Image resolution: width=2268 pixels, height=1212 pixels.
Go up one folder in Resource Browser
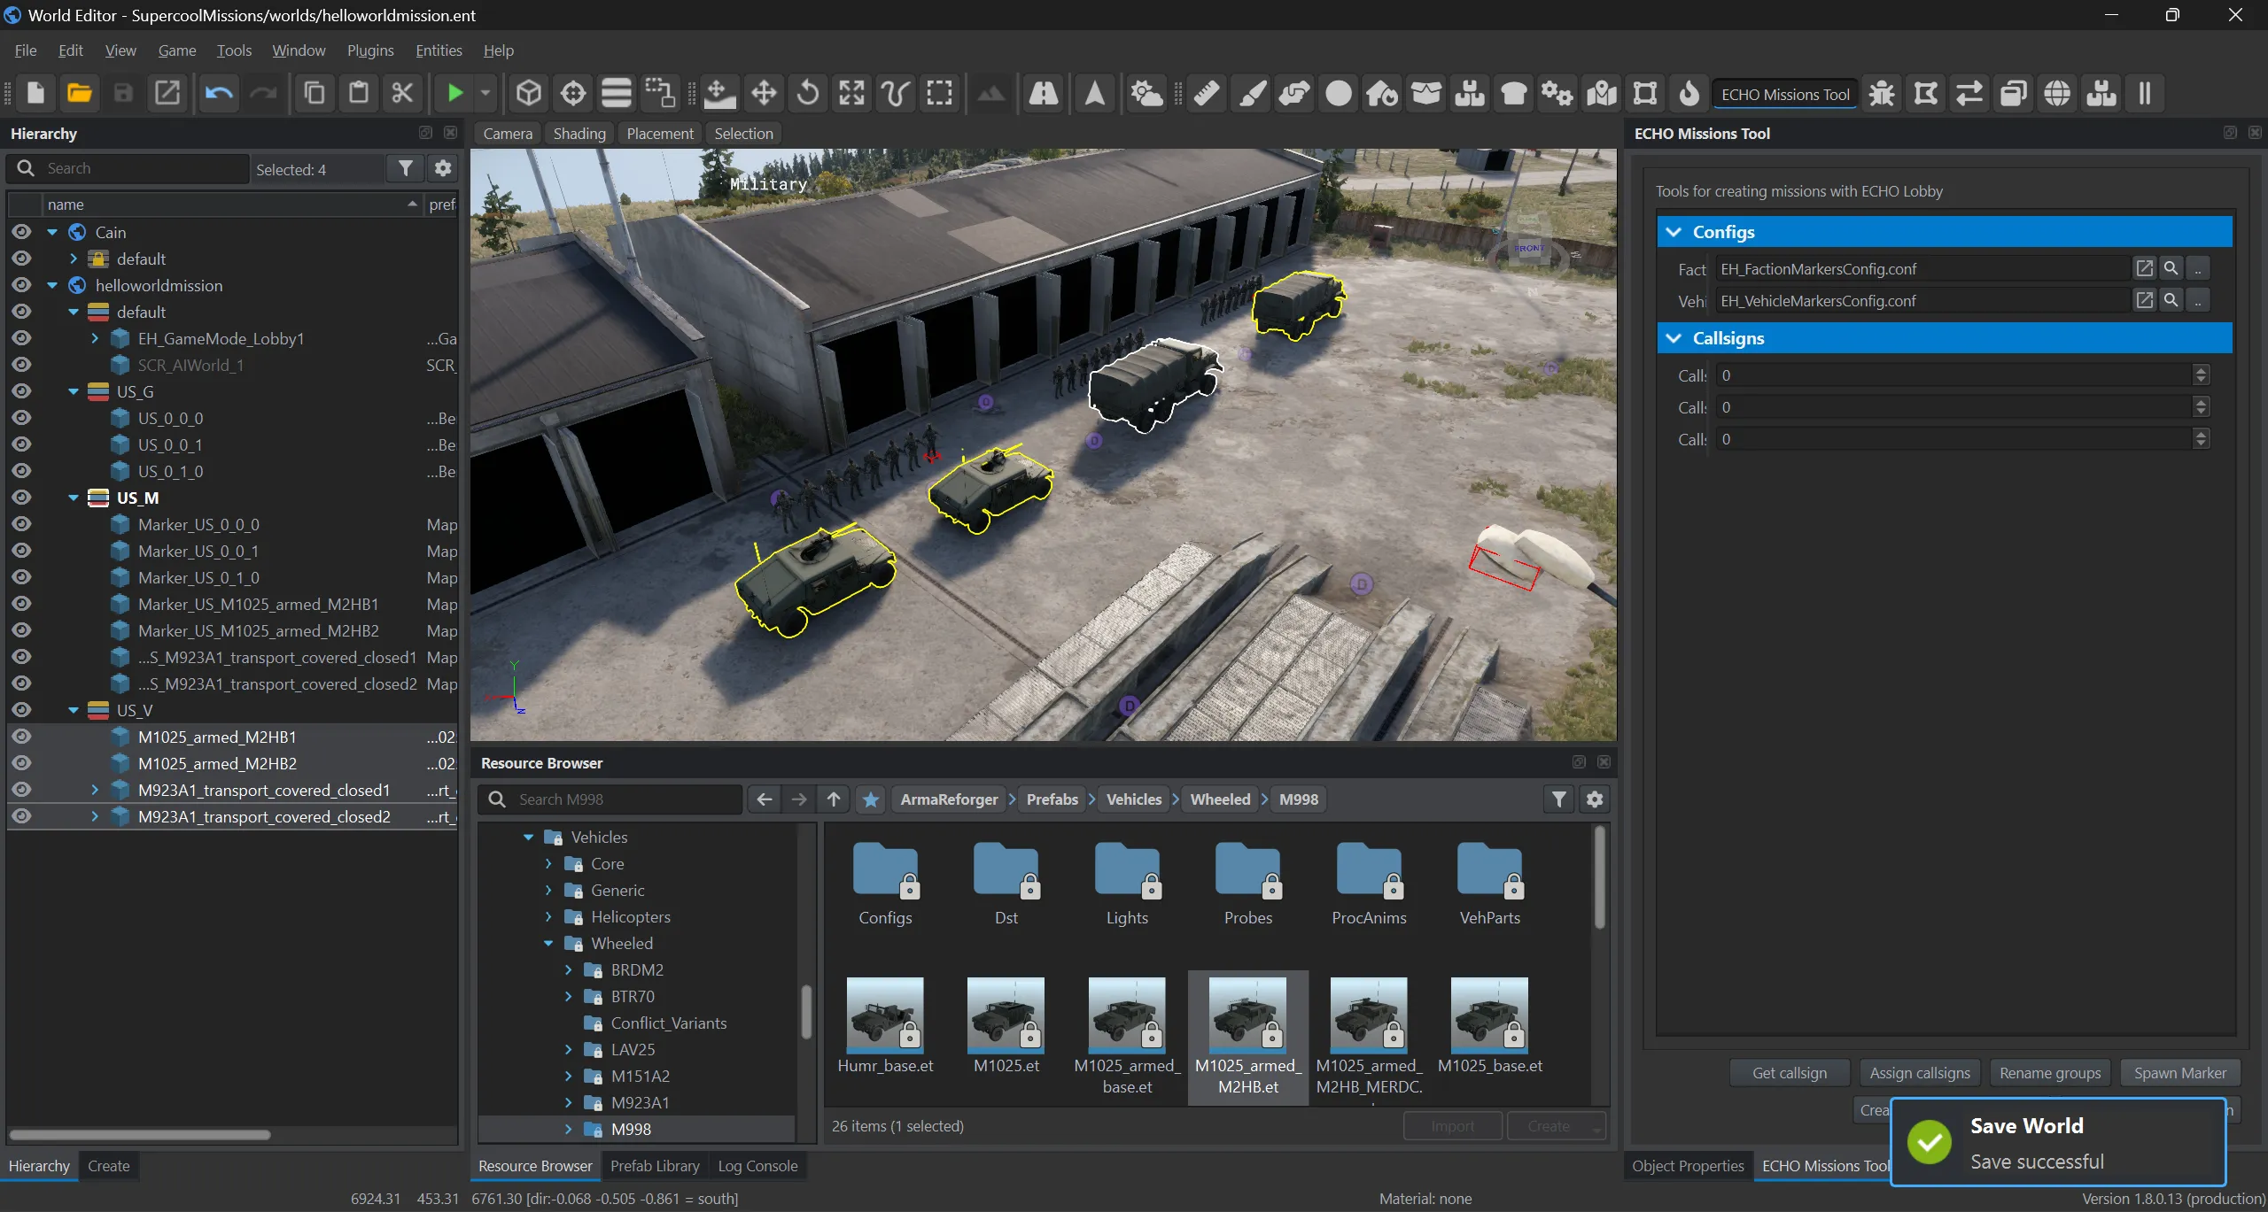pos(834,799)
